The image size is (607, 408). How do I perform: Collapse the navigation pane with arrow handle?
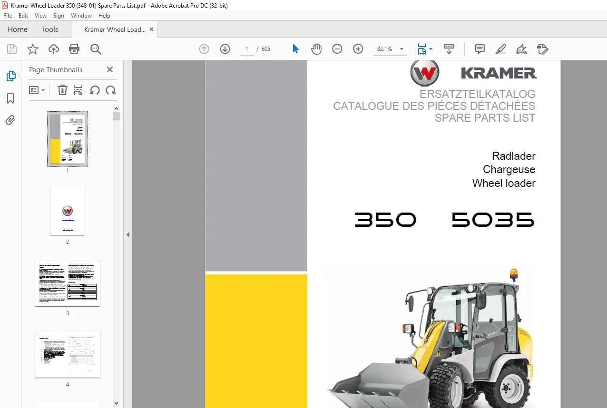pyautogui.click(x=127, y=234)
